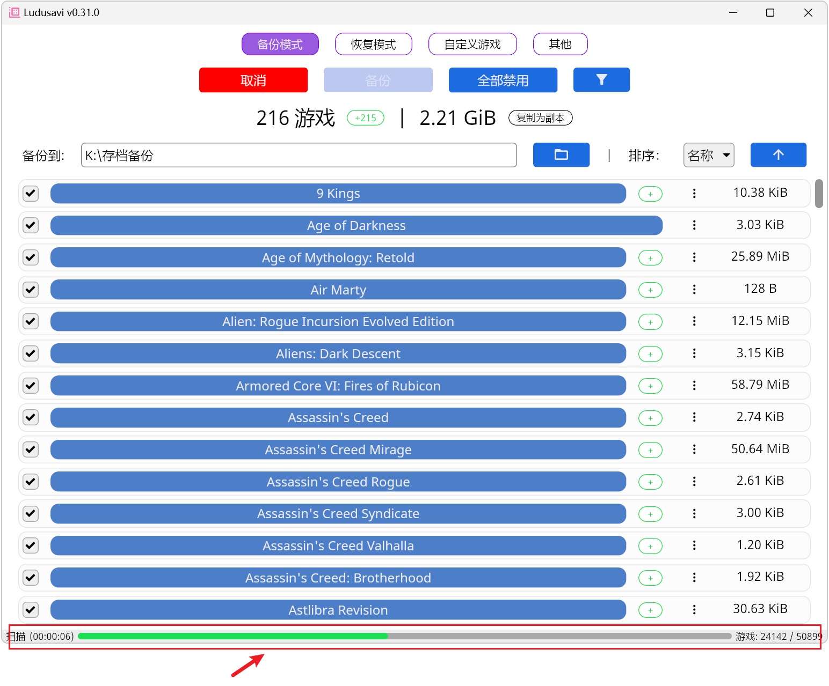The image size is (829, 686).
Task: Open the 其他 tab
Action: [561, 44]
